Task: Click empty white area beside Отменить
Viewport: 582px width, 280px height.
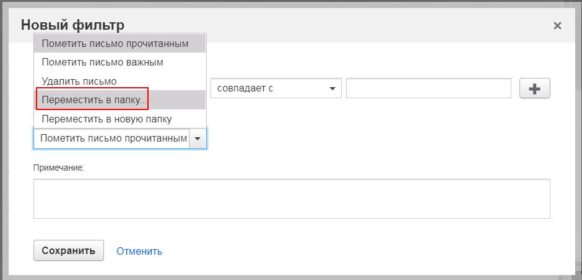Action: [x=334, y=251]
